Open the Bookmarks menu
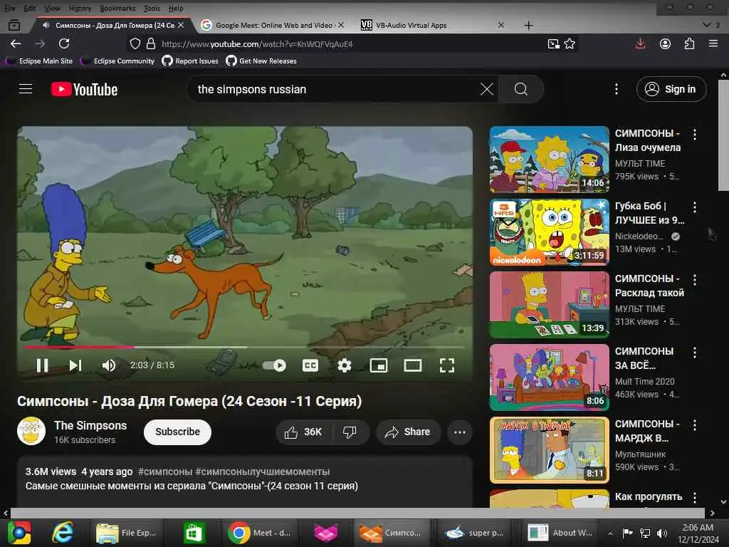 coord(117,8)
